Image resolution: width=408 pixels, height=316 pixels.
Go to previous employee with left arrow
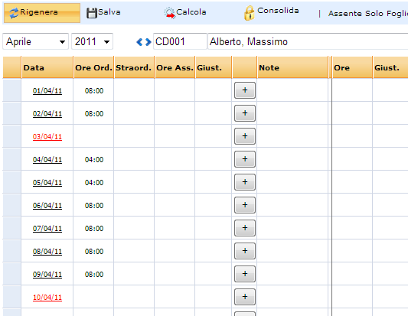[x=139, y=42]
